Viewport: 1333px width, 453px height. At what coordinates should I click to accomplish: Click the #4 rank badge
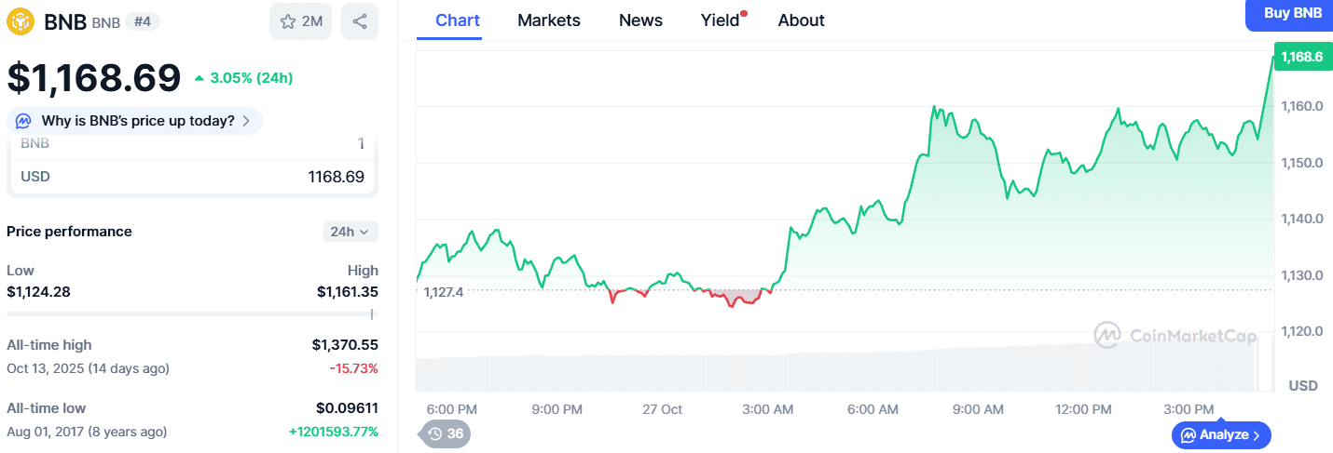[x=142, y=21]
